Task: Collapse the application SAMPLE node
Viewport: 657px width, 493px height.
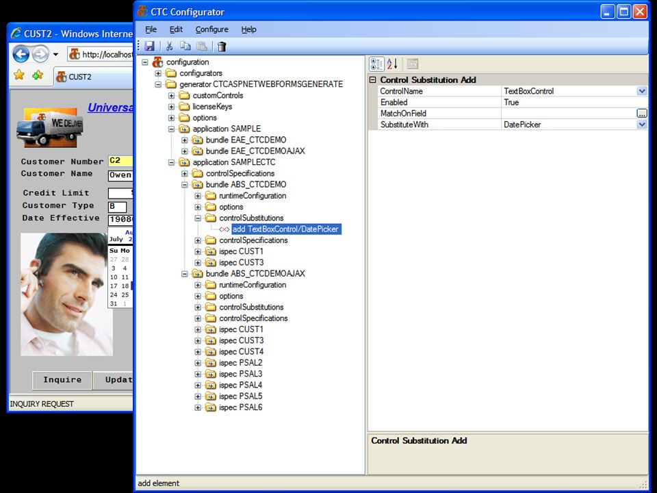Action: pos(171,129)
